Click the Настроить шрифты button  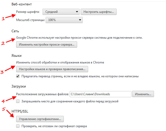(x=99, y=12)
